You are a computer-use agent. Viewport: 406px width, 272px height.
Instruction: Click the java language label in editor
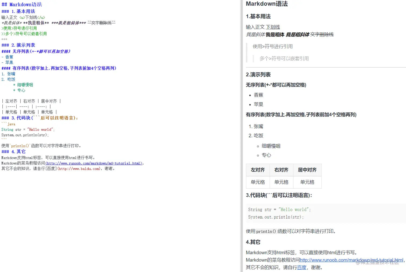(11, 124)
